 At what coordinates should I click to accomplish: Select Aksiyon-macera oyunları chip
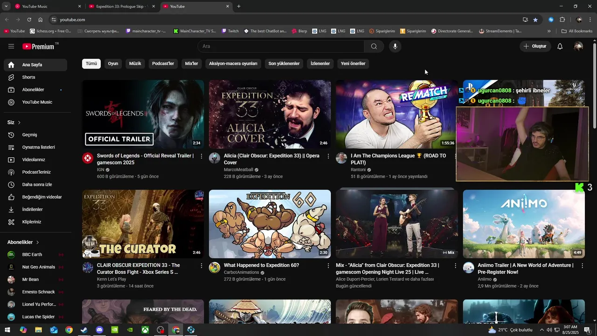coord(233,63)
